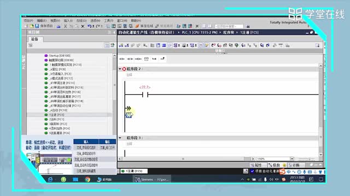Insert an output coil from favorites

point(138,59)
